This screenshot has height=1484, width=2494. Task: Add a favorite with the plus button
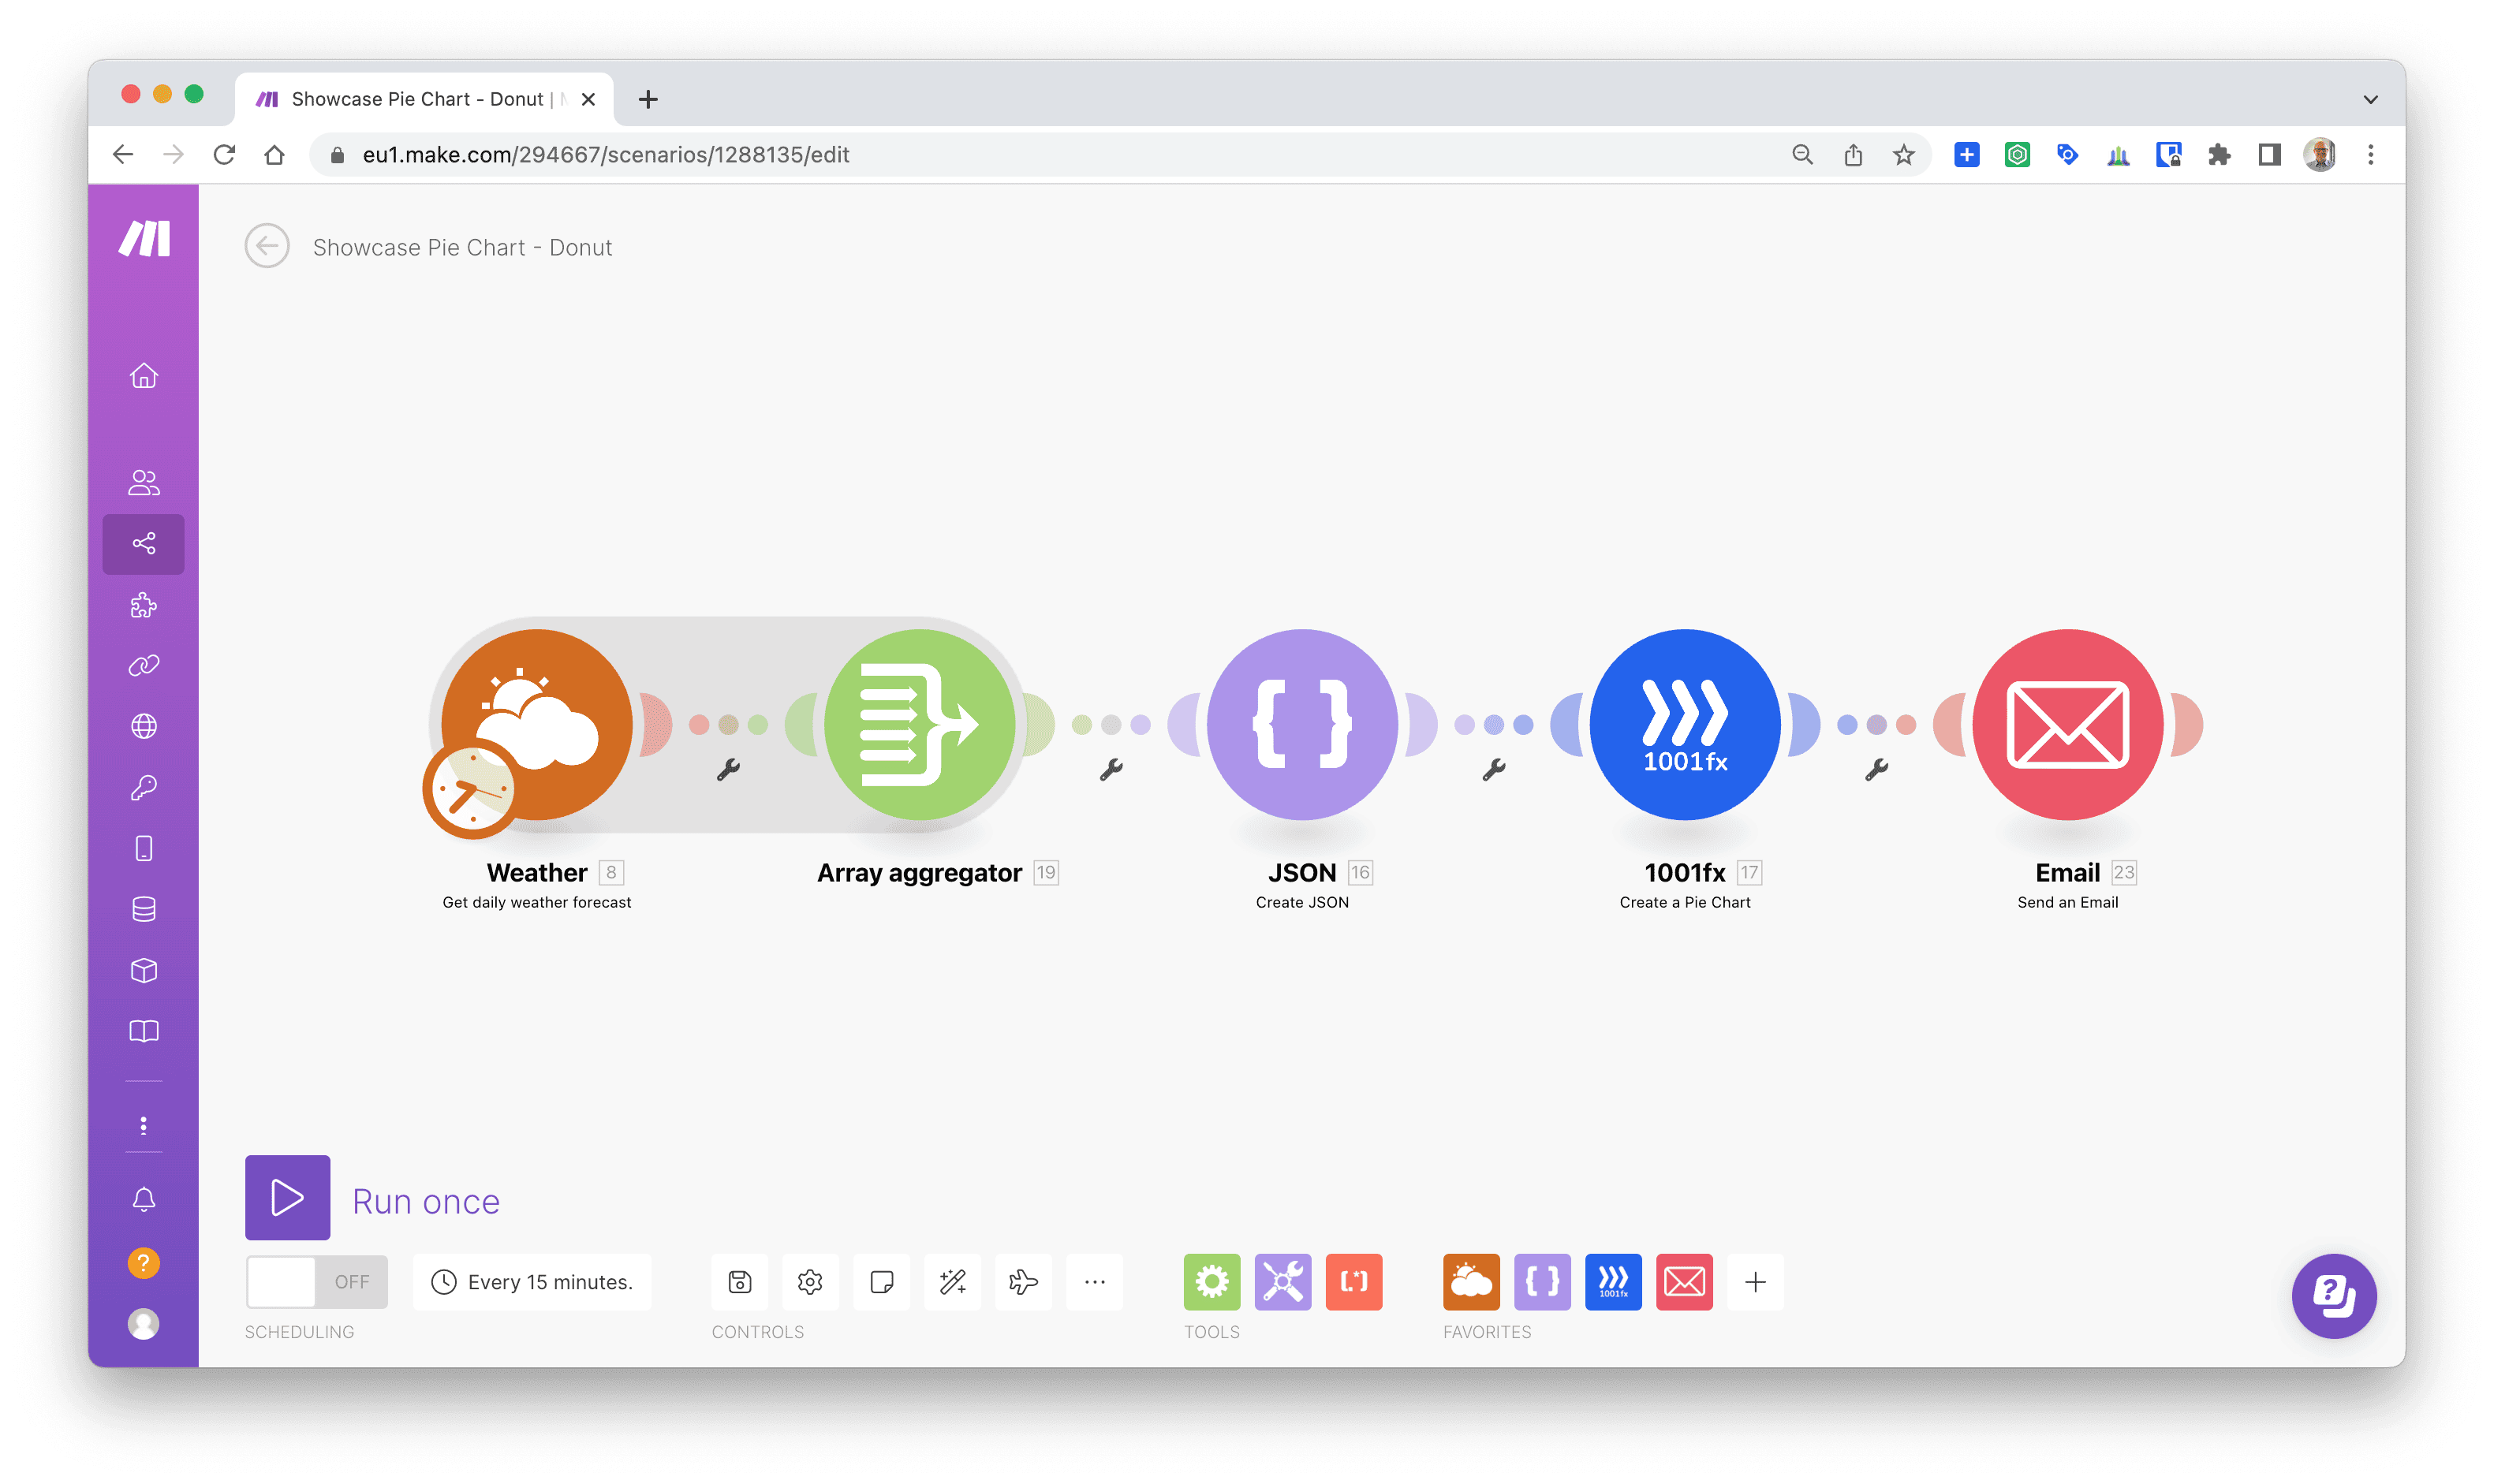click(x=1755, y=1281)
